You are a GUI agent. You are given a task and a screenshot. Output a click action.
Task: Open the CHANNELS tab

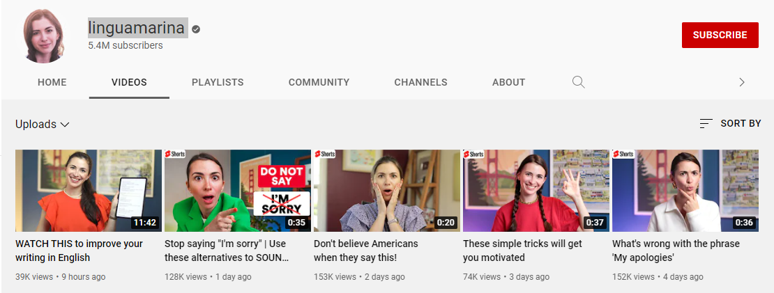tap(420, 82)
